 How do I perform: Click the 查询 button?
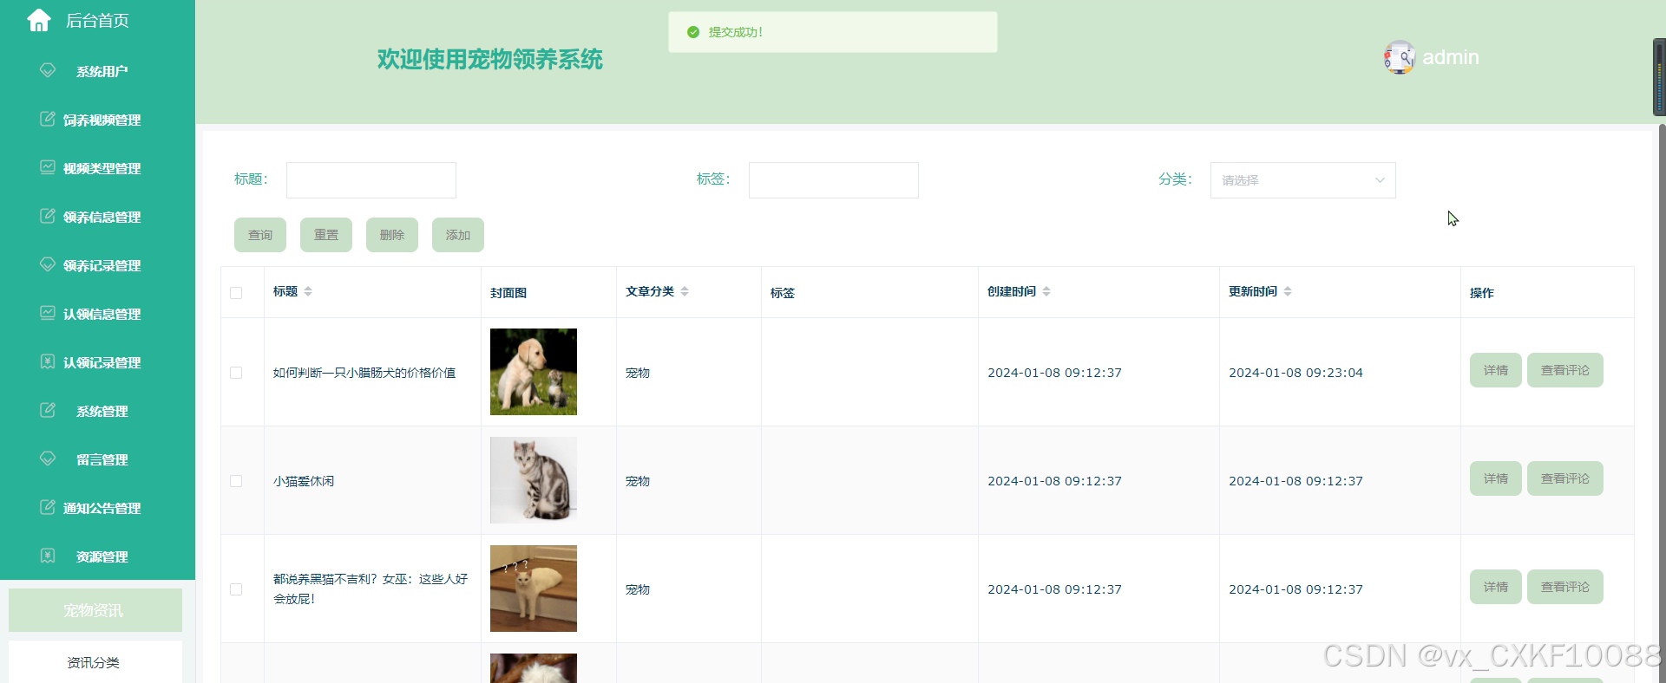point(260,235)
